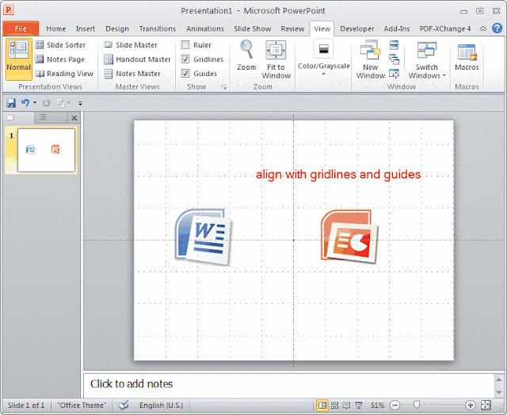Click the spell check status icon
The image size is (507, 415).
124,405
